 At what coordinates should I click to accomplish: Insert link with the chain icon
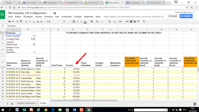coord(127,22)
